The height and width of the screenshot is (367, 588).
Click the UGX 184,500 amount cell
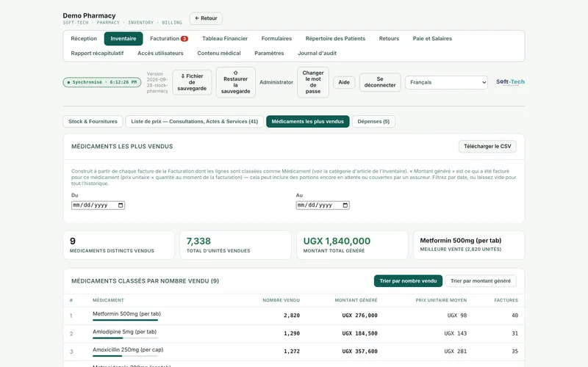(x=359, y=333)
